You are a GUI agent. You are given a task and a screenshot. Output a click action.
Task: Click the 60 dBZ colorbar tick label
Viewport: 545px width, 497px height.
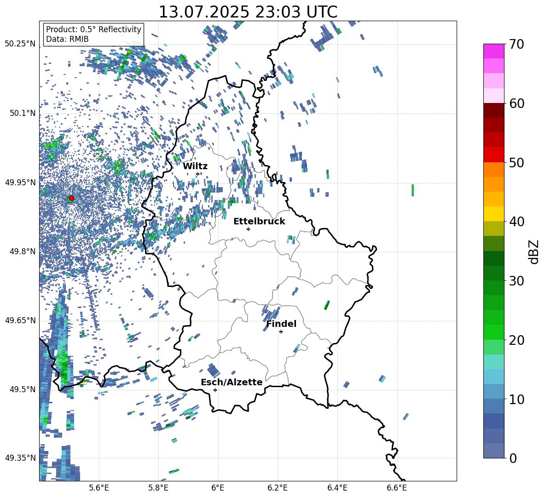(516, 103)
